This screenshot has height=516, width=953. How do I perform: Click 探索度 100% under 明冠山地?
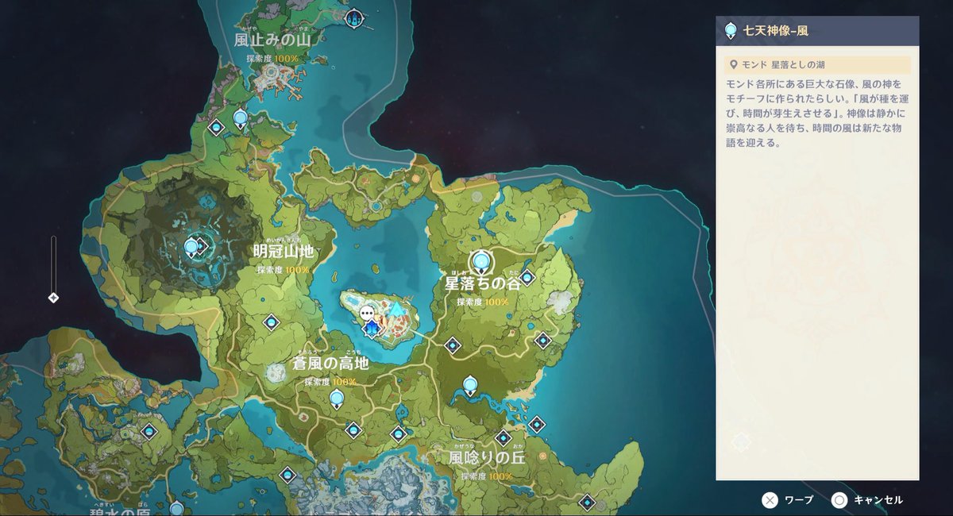point(283,270)
